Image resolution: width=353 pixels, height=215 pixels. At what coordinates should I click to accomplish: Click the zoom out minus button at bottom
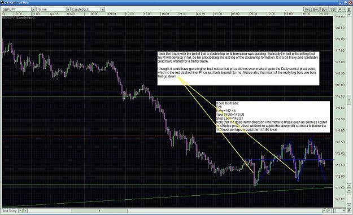click(x=329, y=210)
